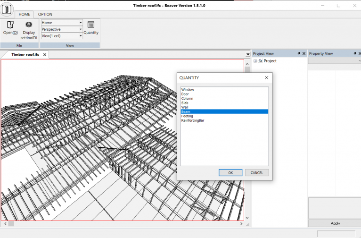The height and width of the screenshot is (238, 361).
Task: Close the Project View panel
Action: [x=304, y=54]
